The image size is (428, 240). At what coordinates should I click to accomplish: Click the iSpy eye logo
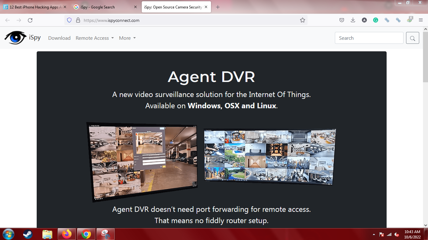[x=15, y=38]
